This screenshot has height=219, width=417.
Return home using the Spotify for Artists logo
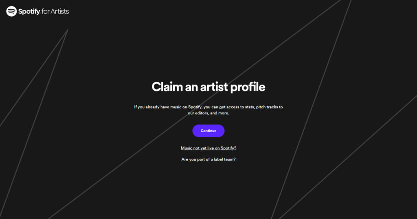coord(37,11)
